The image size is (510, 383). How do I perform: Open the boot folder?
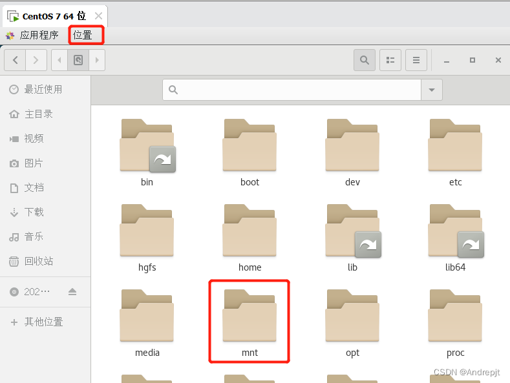point(250,152)
